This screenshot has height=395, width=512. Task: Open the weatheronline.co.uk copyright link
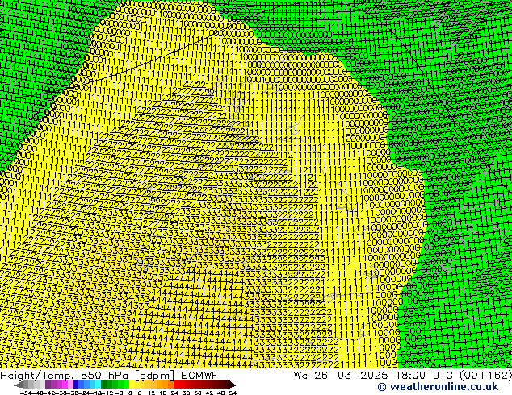pos(438,387)
